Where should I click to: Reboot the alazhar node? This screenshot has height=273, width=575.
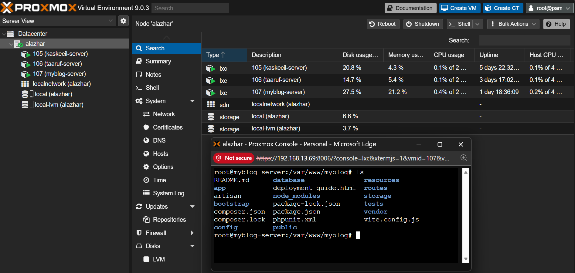(383, 24)
